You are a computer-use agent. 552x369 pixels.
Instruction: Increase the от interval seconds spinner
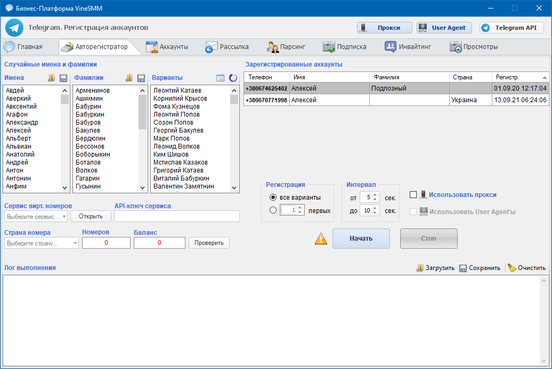(x=375, y=195)
